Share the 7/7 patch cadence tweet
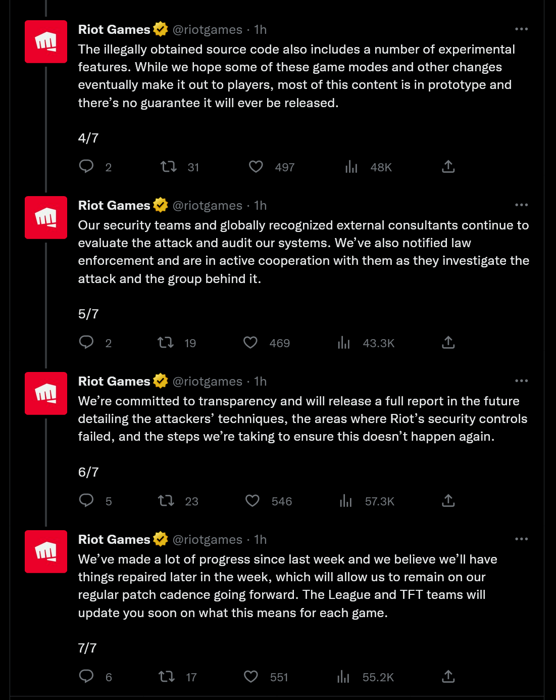The image size is (556, 700). click(x=448, y=676)
